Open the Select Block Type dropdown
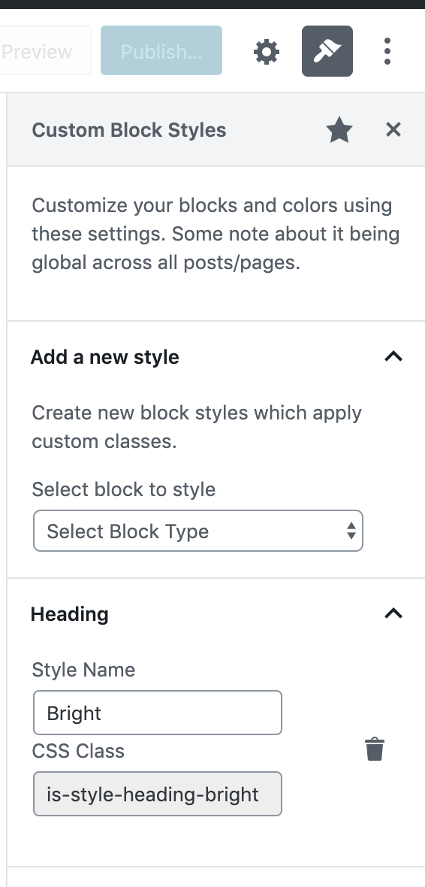 [197, 531]
